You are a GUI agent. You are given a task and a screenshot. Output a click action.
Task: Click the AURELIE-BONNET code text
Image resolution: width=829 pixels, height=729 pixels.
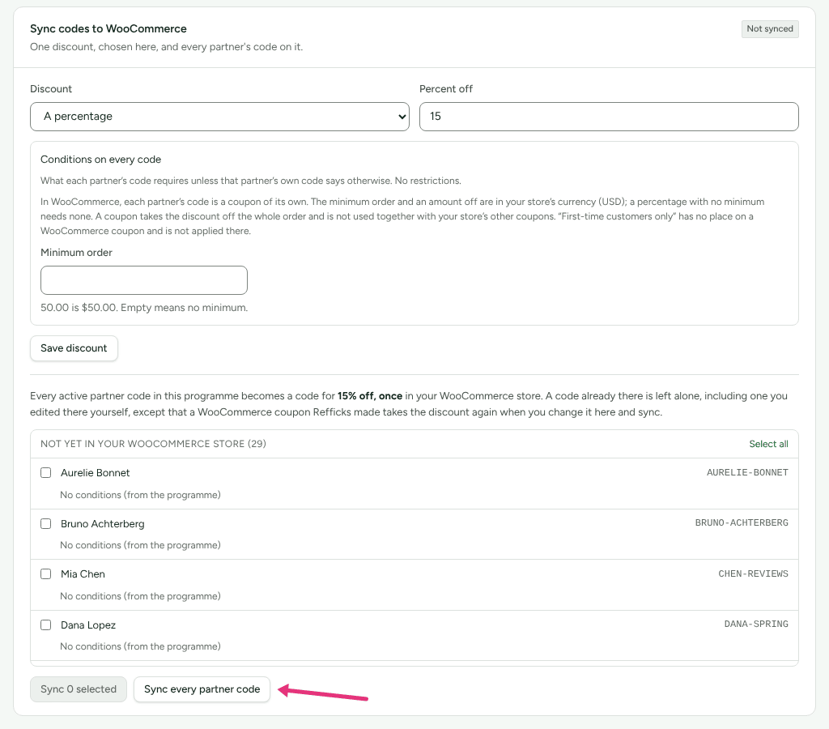click(747, 472)
